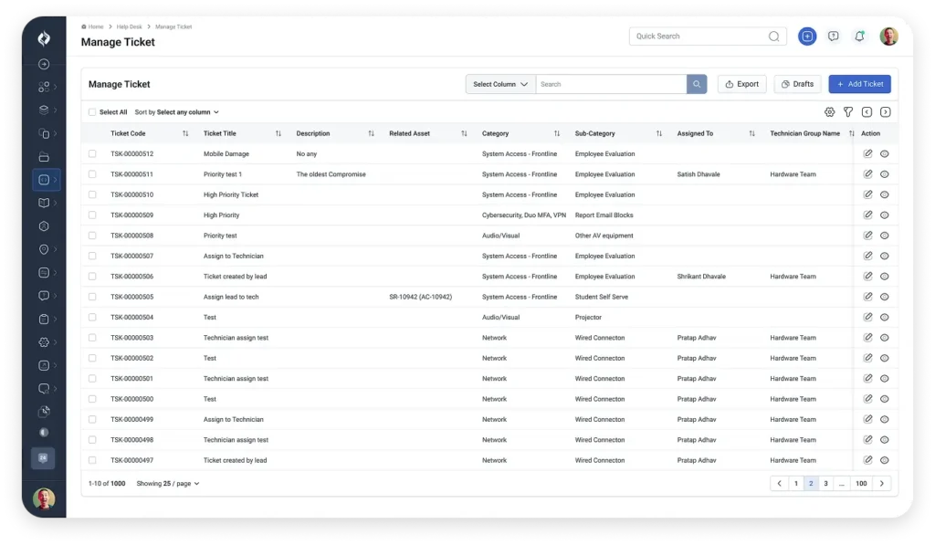Image resolution: width=935 pixels, height=545 pixels.
Task: Open the table filter funnel icon
Action: coord(848,112)
